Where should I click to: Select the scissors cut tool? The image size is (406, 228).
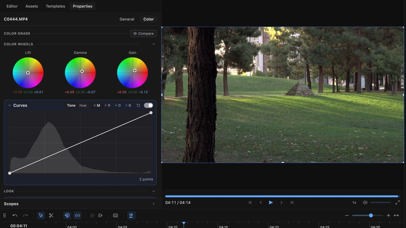pos(51,215)
